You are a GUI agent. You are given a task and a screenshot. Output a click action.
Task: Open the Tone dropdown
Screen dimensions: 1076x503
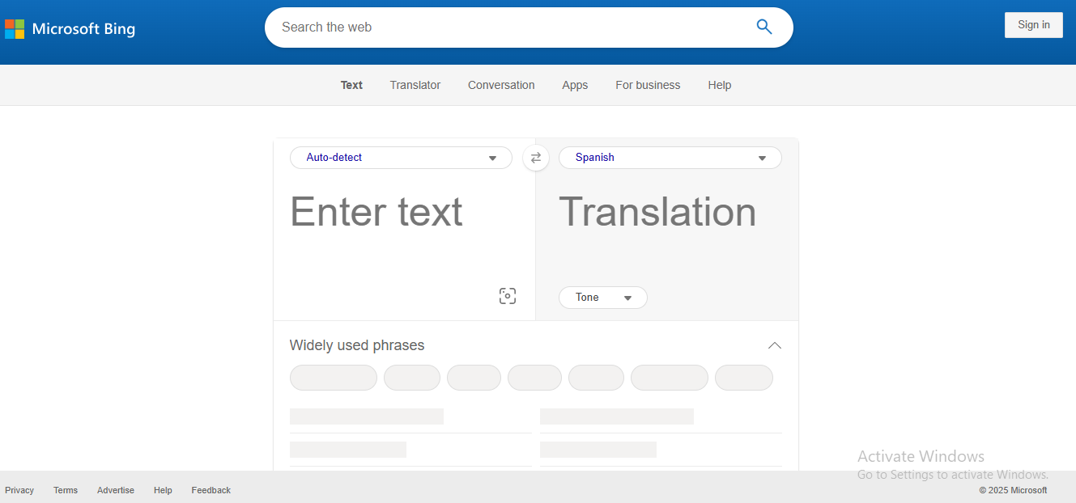tap(602, 298)
